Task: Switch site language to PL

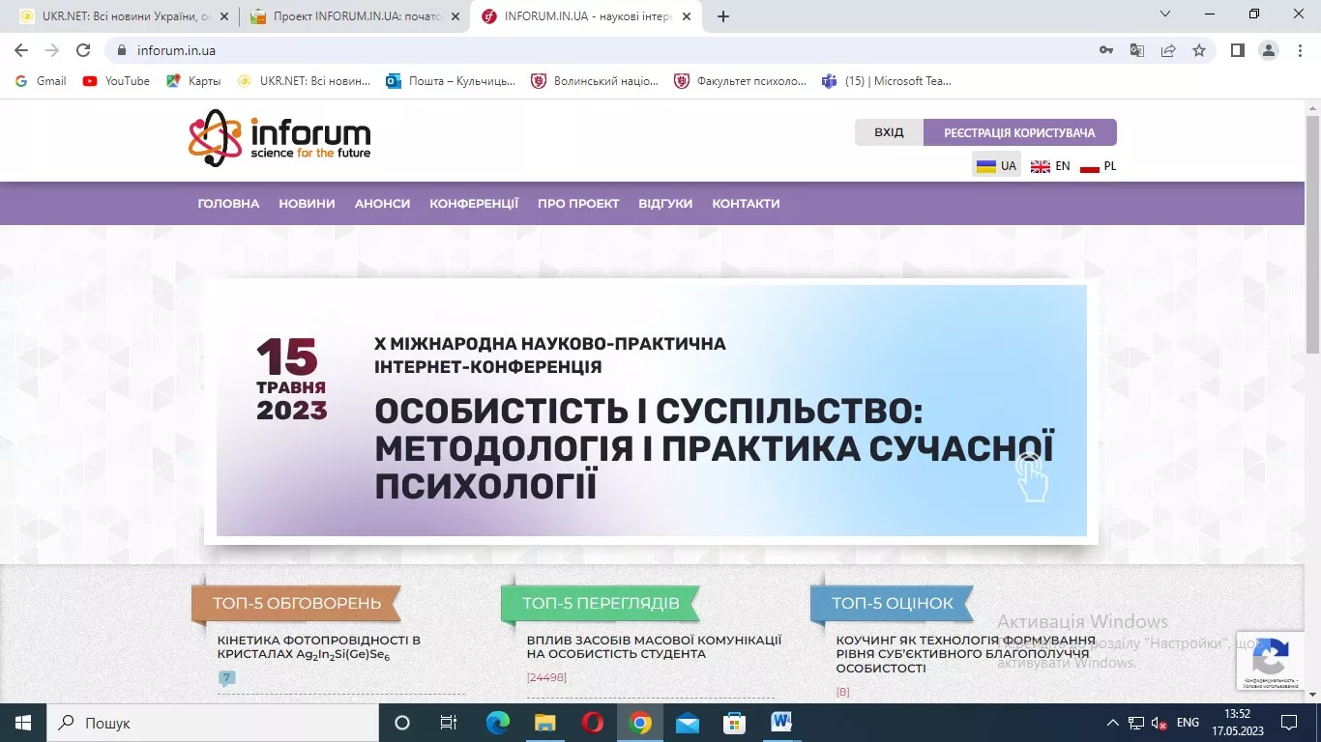Action: click(1102, 165)
